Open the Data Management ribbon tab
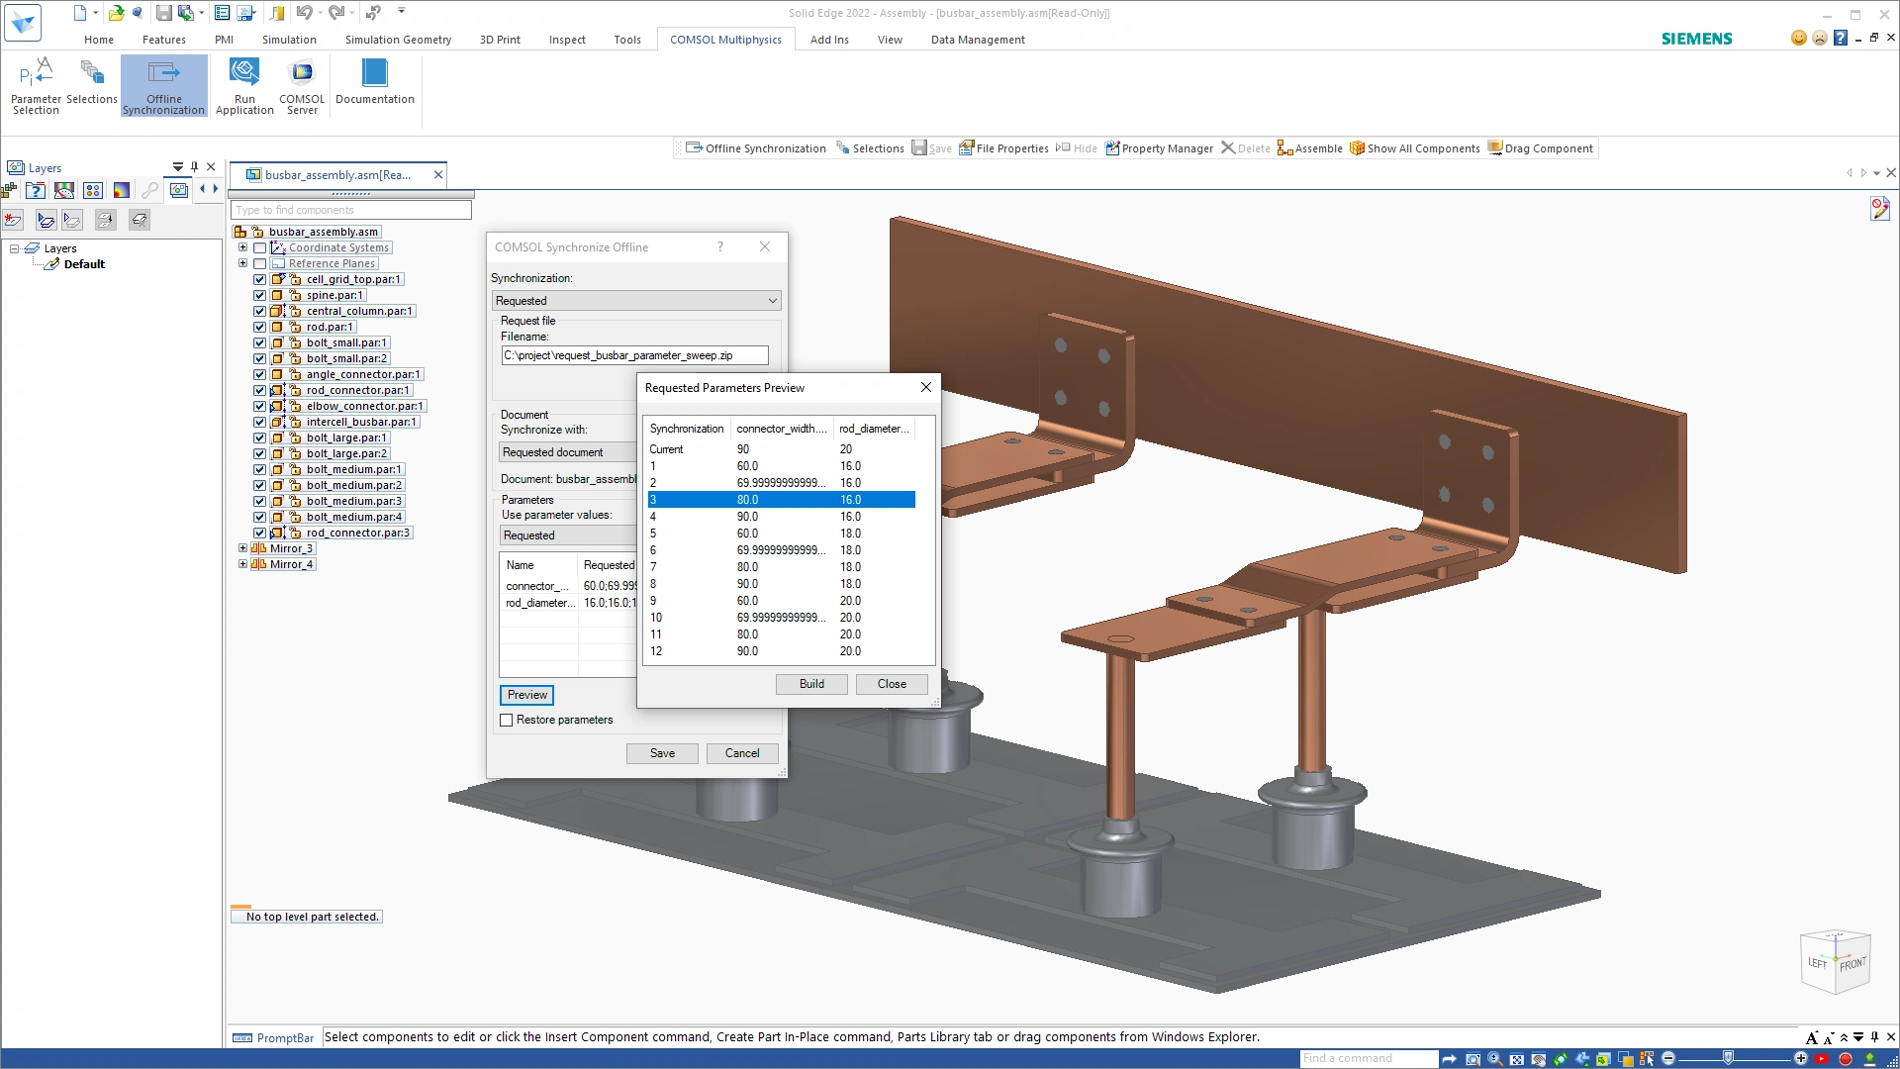The image size is (1900, 1069). (x=977, y=40)
